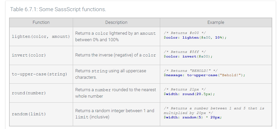Click the lighten description text
This screenshot has height=129, width=280.
click(115, 37)
